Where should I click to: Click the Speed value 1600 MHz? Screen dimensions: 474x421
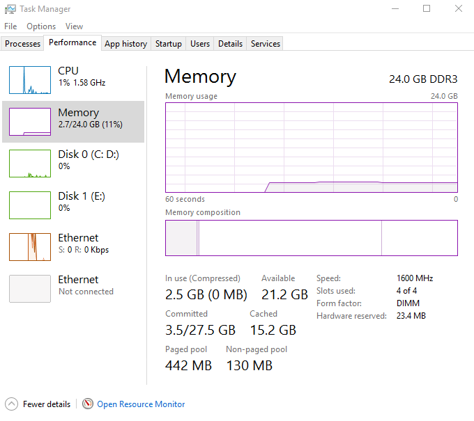tap(415, 278)
